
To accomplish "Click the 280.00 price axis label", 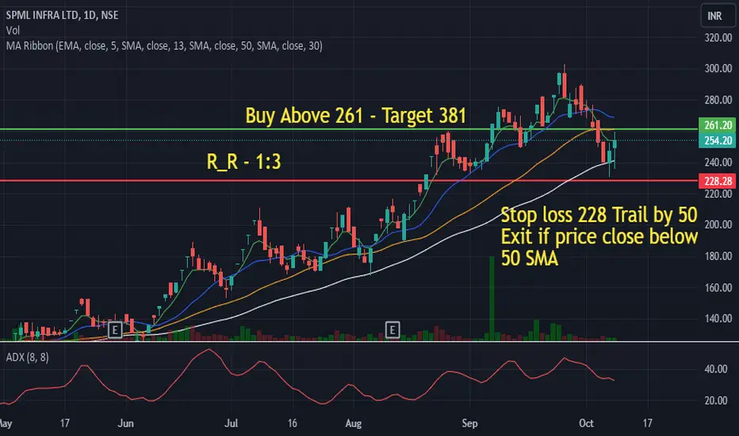I will click(x=718, y=100).
